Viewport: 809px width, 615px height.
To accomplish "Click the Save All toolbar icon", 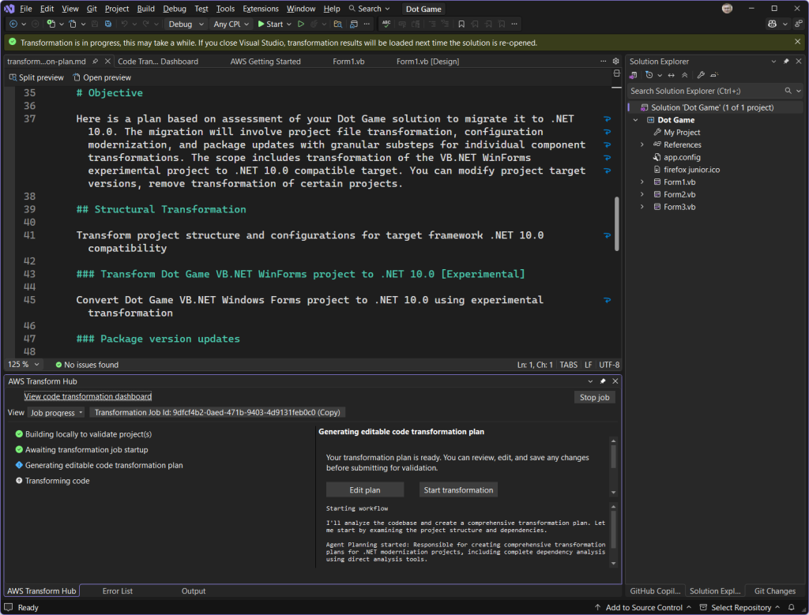I will [108, 24].
